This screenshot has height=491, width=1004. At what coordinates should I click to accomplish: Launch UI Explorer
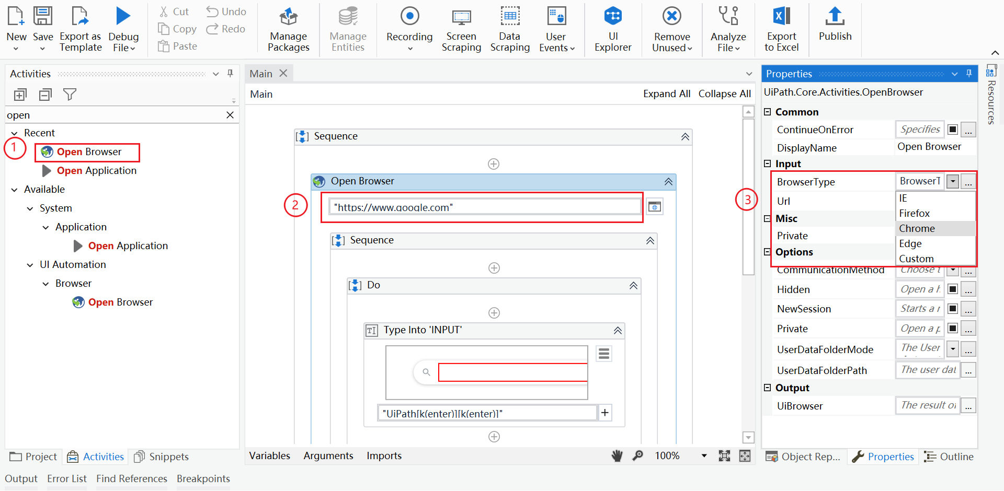pyautogui.click(x=612, y=29)
